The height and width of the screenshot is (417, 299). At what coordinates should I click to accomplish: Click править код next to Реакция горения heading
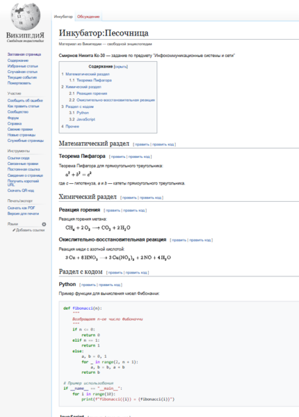pyautogui.click(x=134, y=210)
